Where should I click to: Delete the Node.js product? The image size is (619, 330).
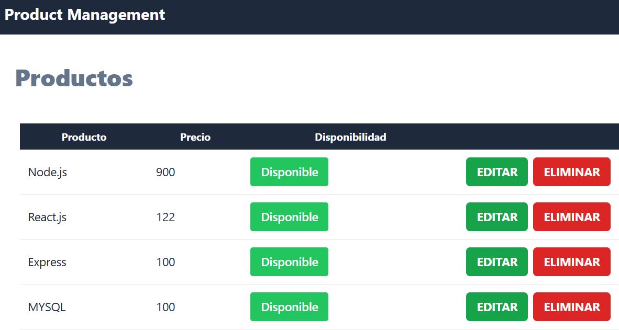point(571,172)
